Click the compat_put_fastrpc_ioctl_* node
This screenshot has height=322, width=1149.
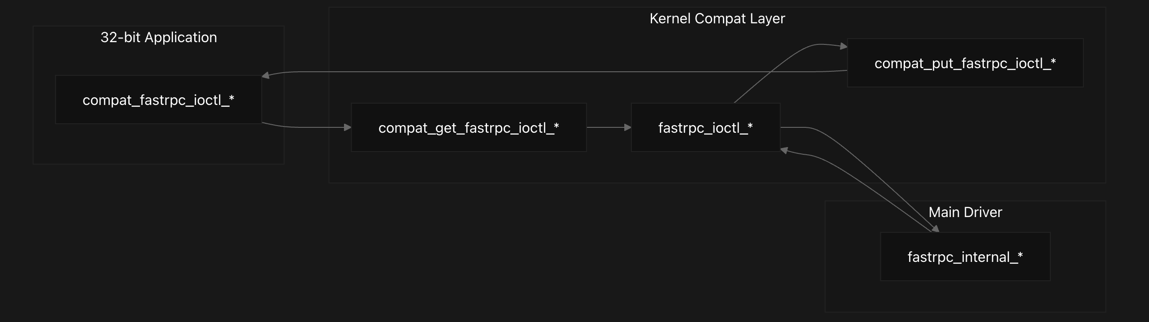click(x=965, y=63)
